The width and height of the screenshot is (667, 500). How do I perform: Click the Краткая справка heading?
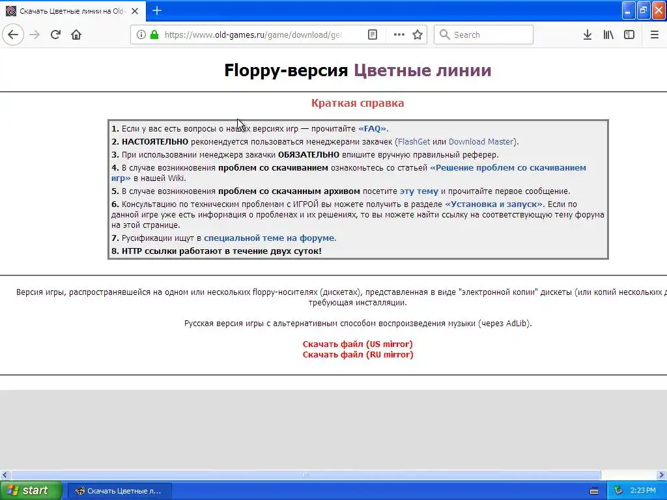coord(358,103)
